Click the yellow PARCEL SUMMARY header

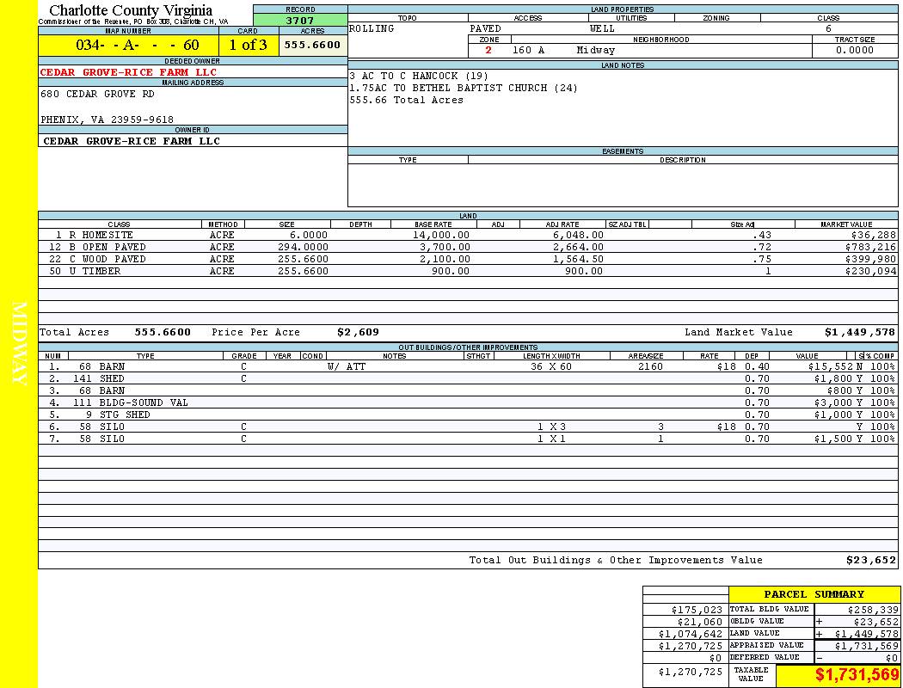(x=814, y=594)
